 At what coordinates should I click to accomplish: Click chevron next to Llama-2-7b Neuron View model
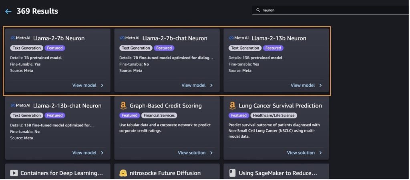tap(102, 86)
